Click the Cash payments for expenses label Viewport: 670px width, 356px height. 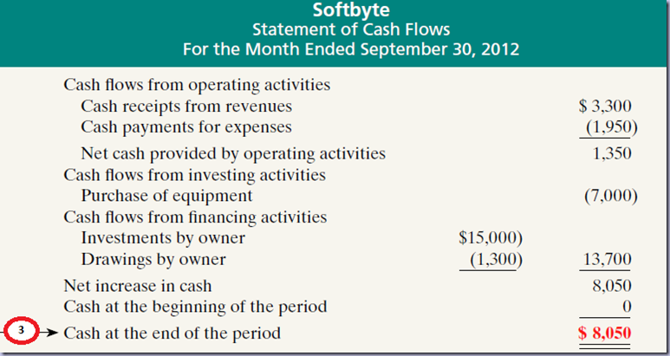185,127
